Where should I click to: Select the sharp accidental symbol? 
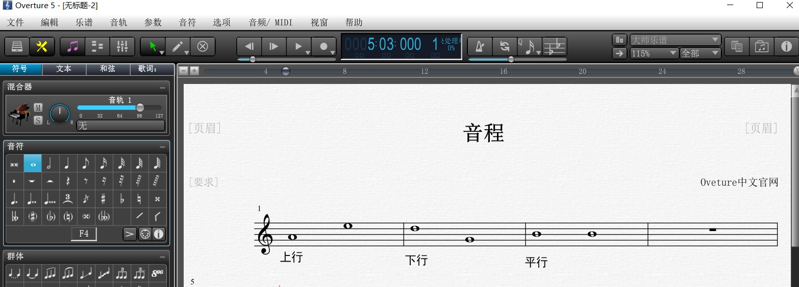(104, 199)
